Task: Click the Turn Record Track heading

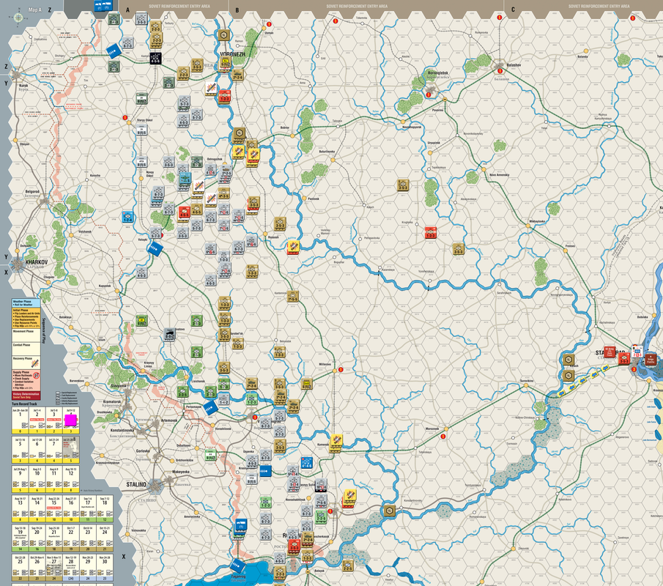Action: pos(24,404)
